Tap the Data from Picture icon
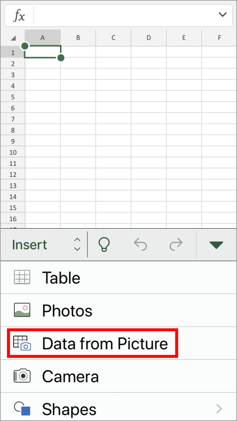 pos(23,343)
